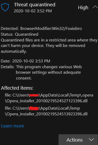Collapse the threat details with the up chevron
Screen dimensions: 98x145
point(95,7)
